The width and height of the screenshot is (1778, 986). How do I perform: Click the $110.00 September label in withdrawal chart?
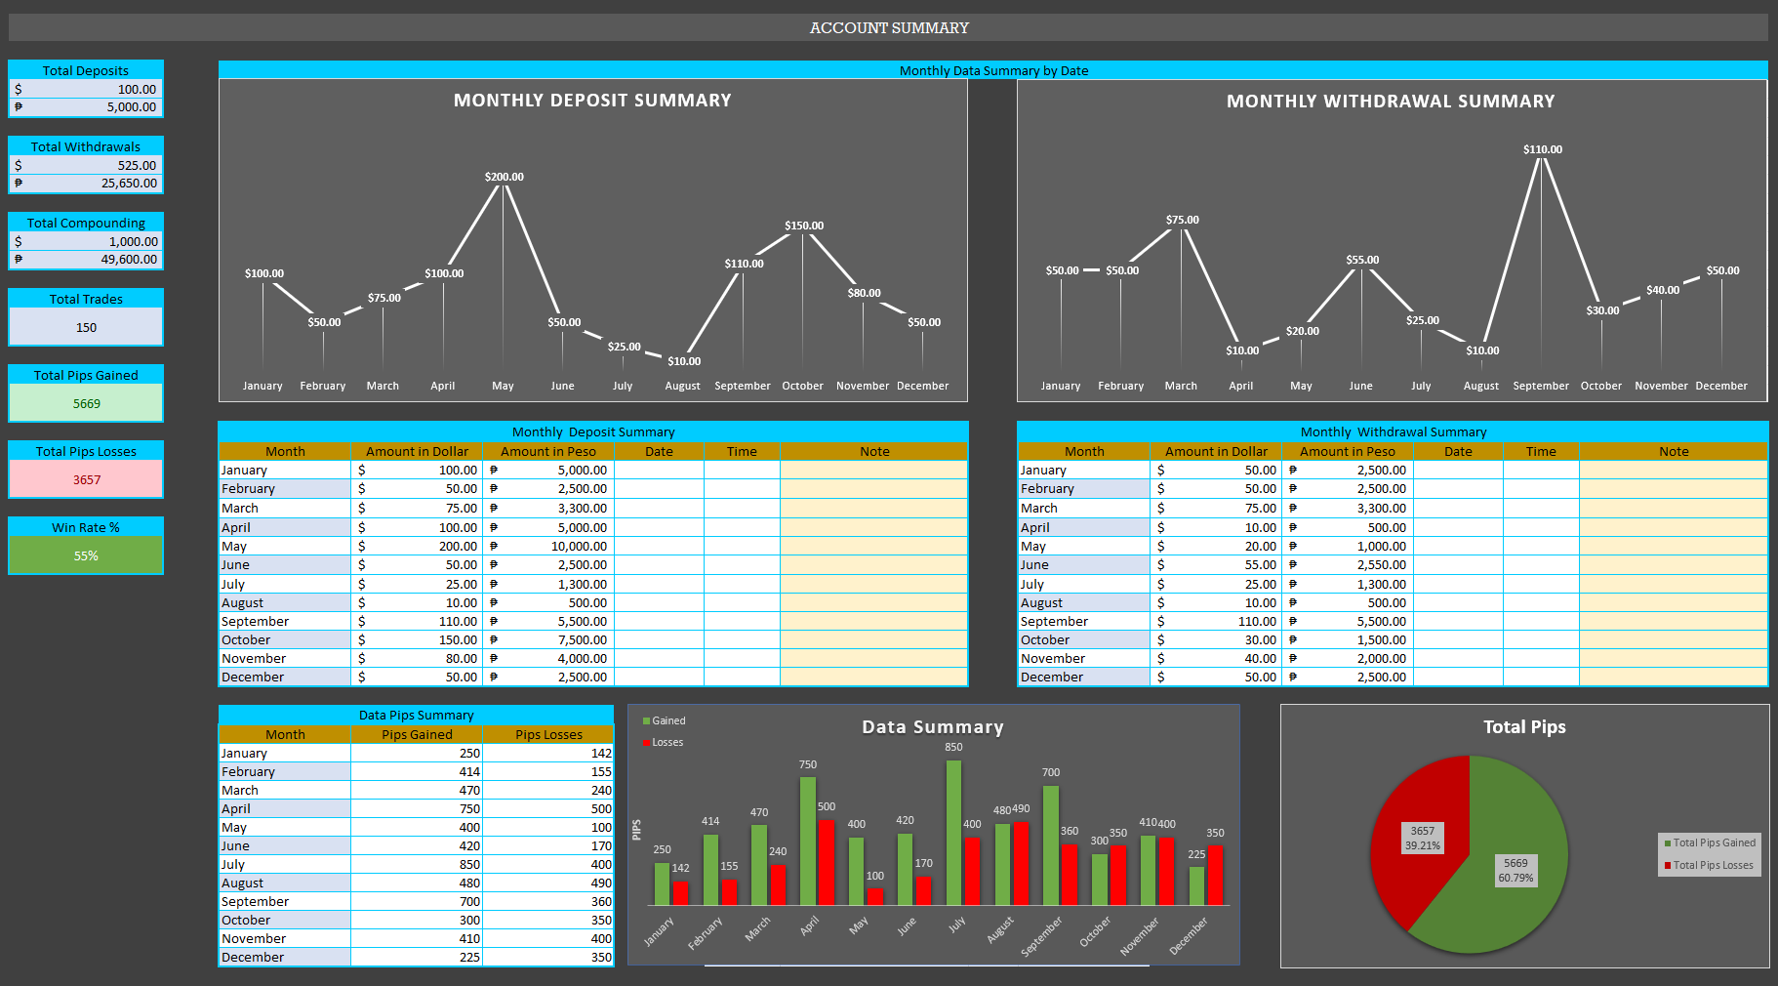click(x=1542, y=149)
